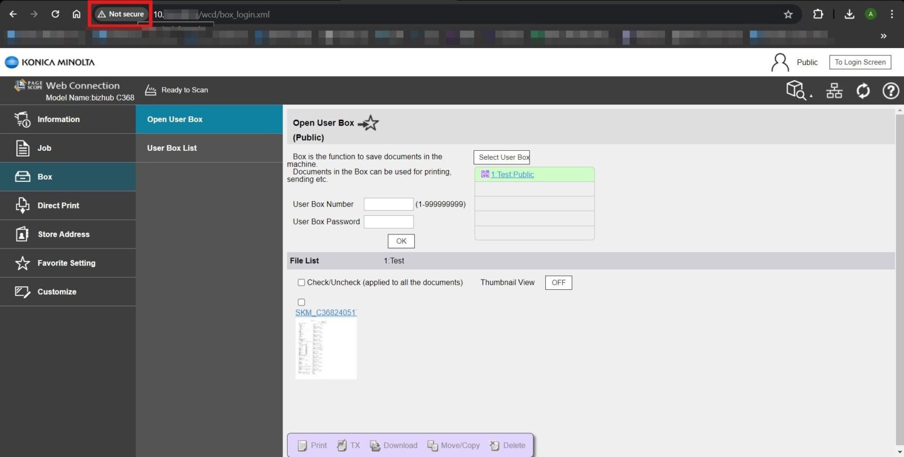Open the help question mark icon
The image size is (904, 457).
[890, 90]
